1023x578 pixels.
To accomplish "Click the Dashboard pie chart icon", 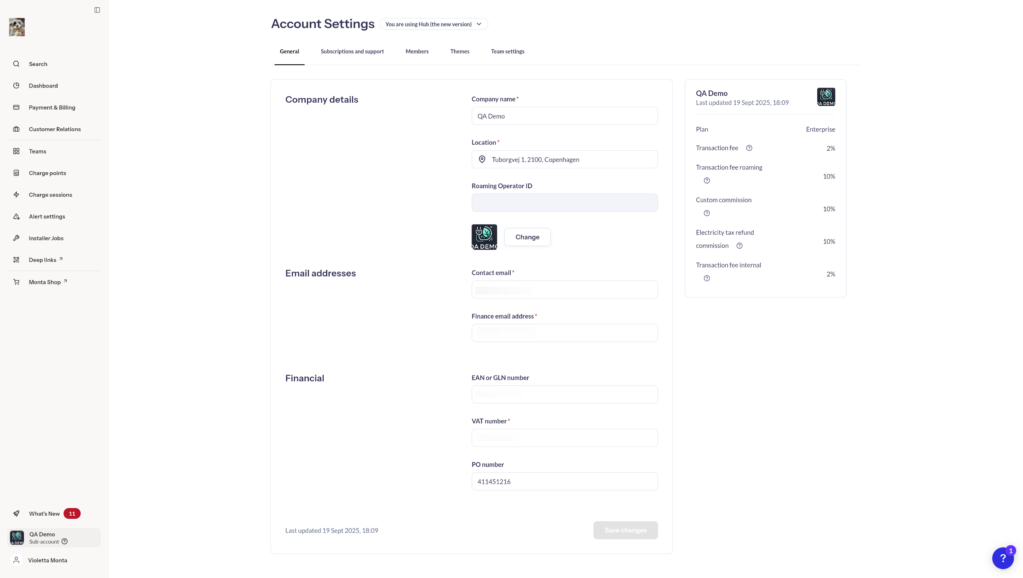I will click(16, 86).
